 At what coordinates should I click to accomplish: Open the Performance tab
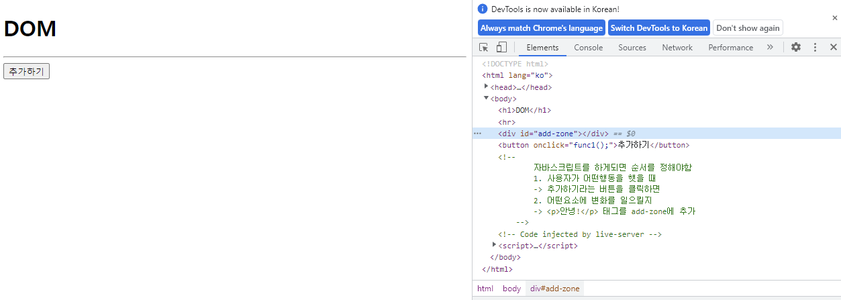coord(730,48)
